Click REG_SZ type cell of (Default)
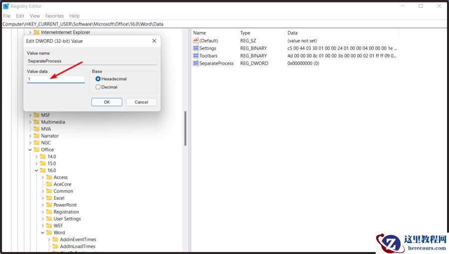 coord(248,40)
